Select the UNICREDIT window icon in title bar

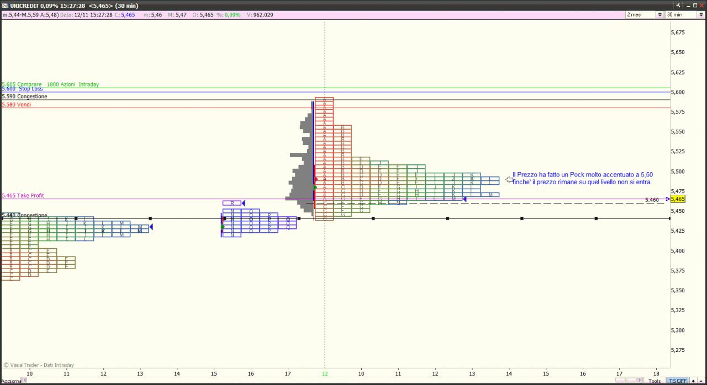pyautogui.click(x=6, y=5)
